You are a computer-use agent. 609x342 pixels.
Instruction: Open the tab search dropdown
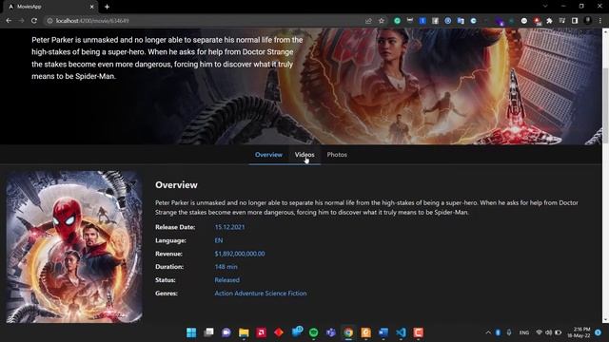[x=545, y=7]
